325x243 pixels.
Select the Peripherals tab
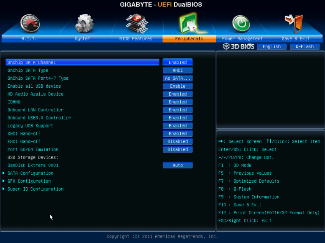coord(189,39)
